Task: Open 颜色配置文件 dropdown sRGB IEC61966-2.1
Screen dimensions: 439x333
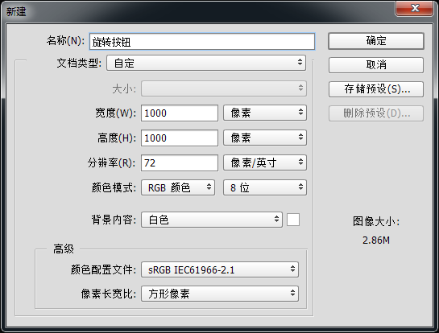Action: click(x=220, y=269)
